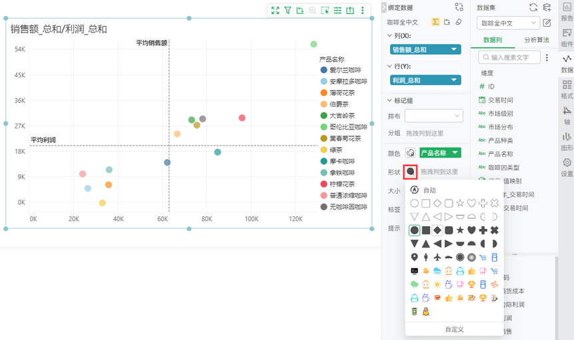Click the fullscreen expand icon in chart toolbar
The width and height of the screenshot is (574, 340).
pos(275,10)
